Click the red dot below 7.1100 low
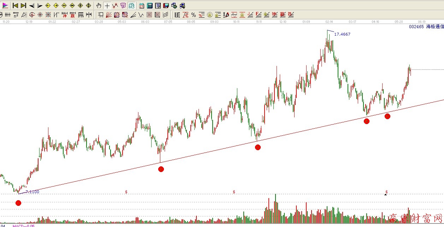 point(18,203)
